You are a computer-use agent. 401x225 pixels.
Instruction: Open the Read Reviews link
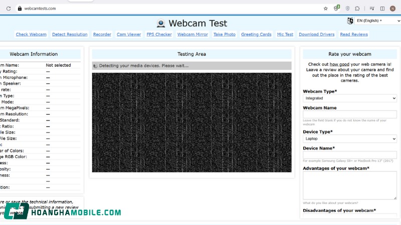pyautogui.click(x=354, y=34)
